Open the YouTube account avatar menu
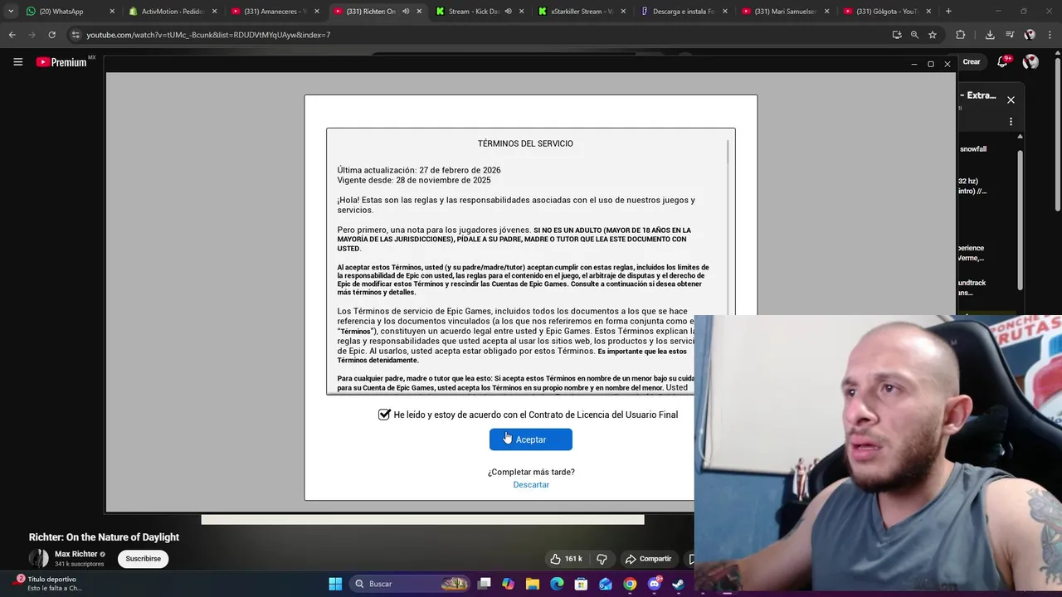1062x597 pixels. point(1030,62)
